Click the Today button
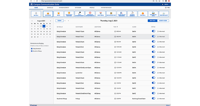 (x=59, y=21)
